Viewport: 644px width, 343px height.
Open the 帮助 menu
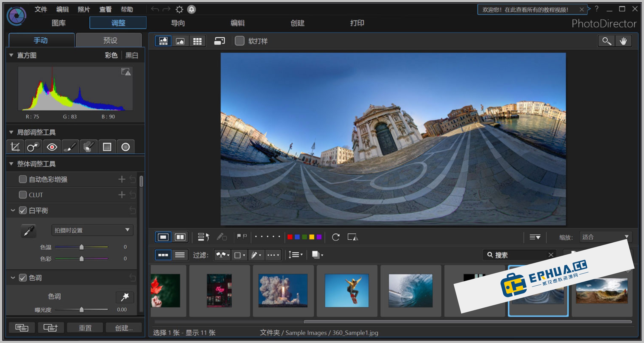pyautogui.click(x=127, y=9)
